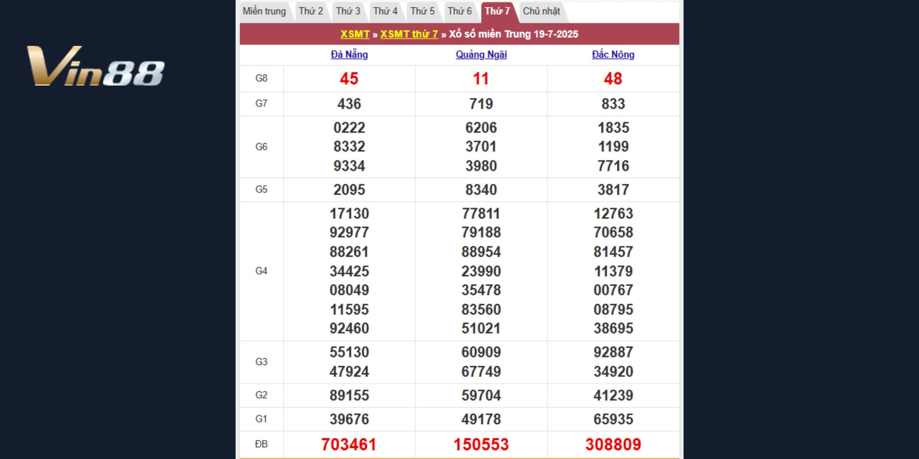Select Đắc Nông G8 result 48
This screenshot has height=459, width=919.
tap(613, 79)
